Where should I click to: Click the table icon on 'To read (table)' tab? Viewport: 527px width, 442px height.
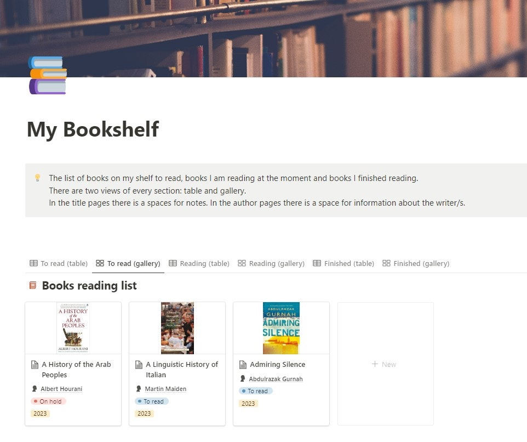[33, 263]
